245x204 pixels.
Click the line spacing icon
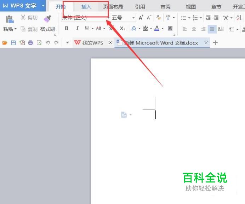point(232,29)
